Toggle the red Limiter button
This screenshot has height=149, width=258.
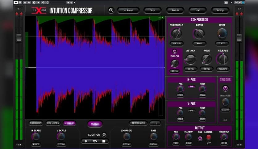pos(209,137)
